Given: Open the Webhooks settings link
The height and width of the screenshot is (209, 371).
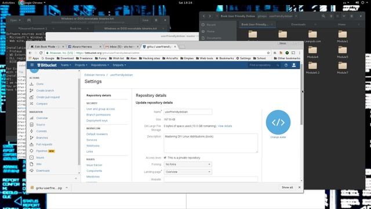Looking at the screenshot, I should (93, 146).
